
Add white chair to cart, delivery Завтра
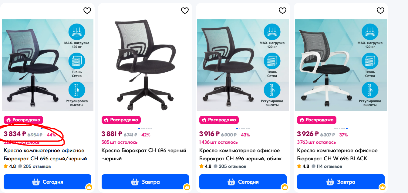coord(341,182)
